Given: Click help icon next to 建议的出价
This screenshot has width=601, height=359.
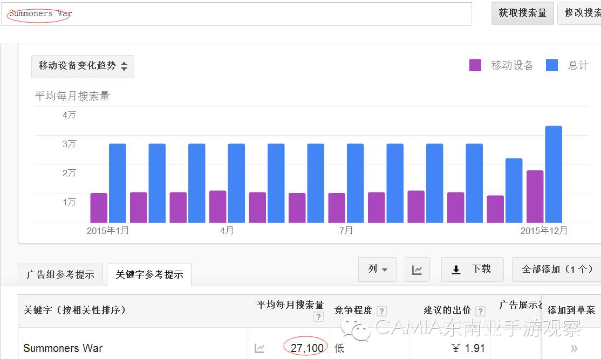Looking at the screenshot, I should point(480,311).
